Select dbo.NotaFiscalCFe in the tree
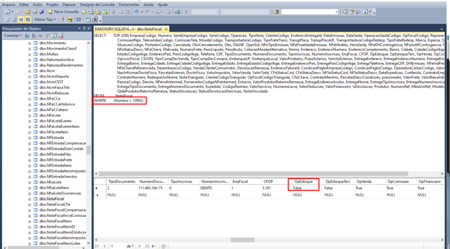Viewport: 450px width, 249px height. (55, 204)
